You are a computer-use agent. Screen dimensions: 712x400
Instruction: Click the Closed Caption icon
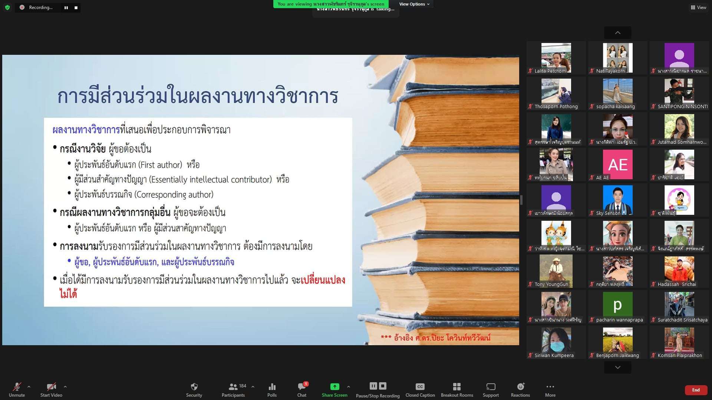pyautogui.click(x=420, y=387)
